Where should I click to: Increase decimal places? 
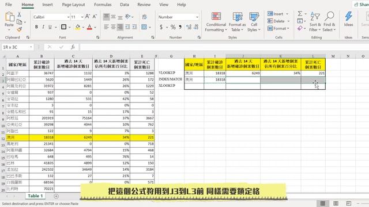coord(189,27)
